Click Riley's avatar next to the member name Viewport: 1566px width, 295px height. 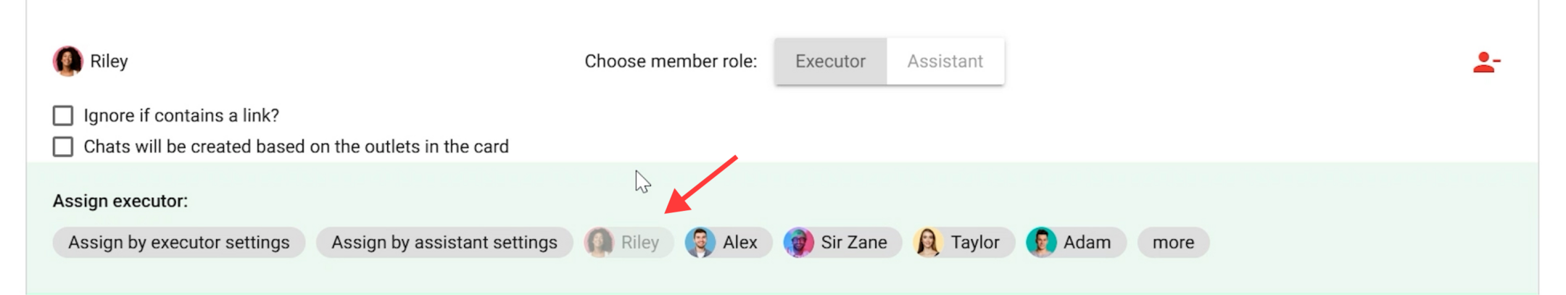point(67,62)
